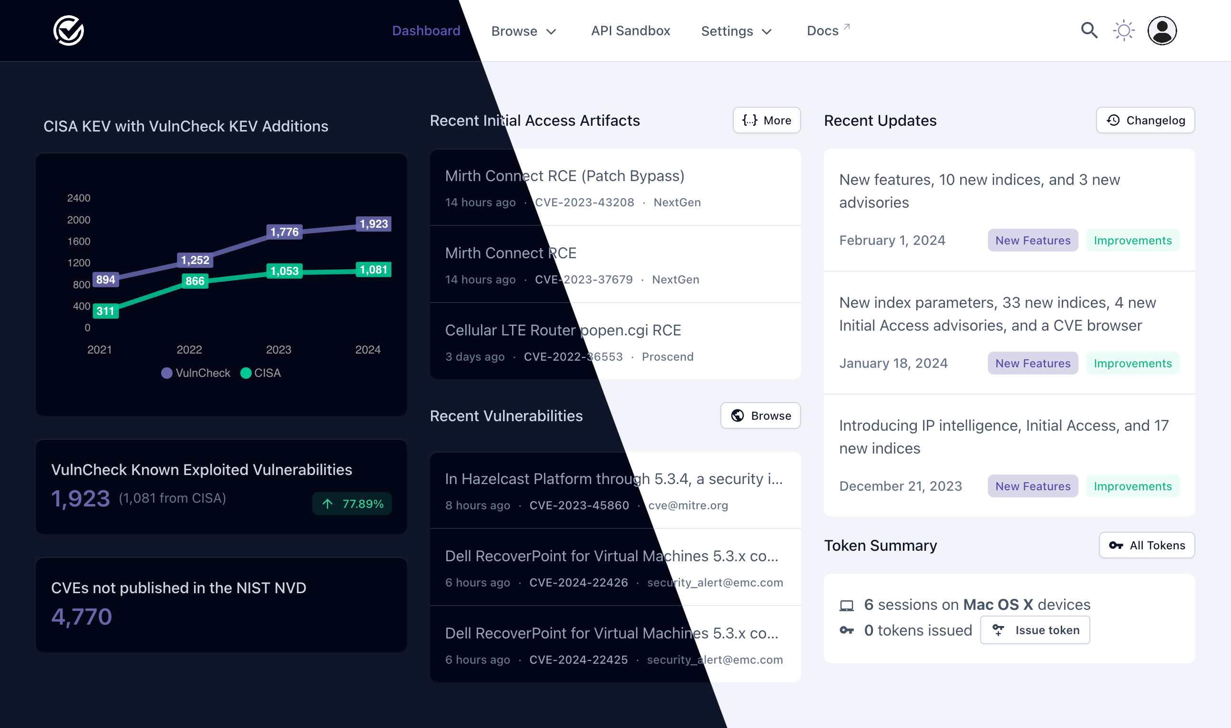Click the key icon on All Tokens
The width and height of the screenshot is (1231, 728).
pyautogui.click(x=1116, y=545)
